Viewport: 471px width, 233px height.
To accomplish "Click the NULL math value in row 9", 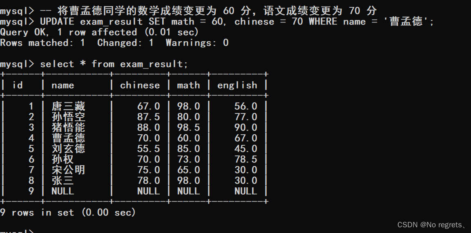I will coord(188,191).
